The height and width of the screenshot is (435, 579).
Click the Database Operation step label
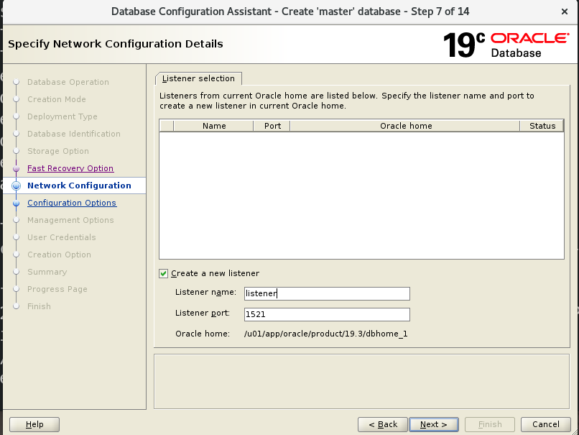[x=68, y=82]
